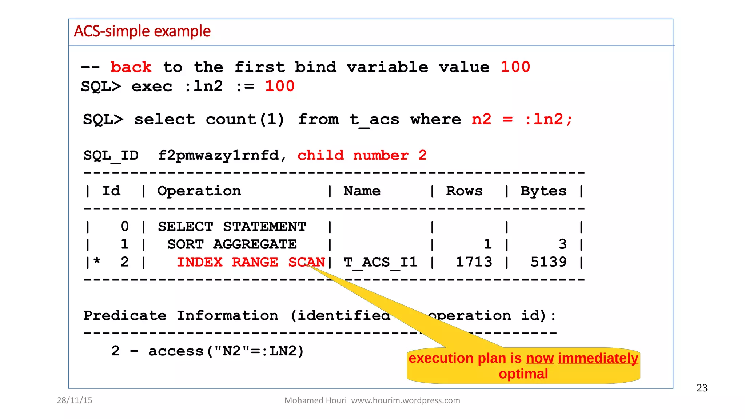Click 'www.hourim.wordpress.com' in the footer
The height and width of the screenshot is (419, 745).
pos(406,400)
